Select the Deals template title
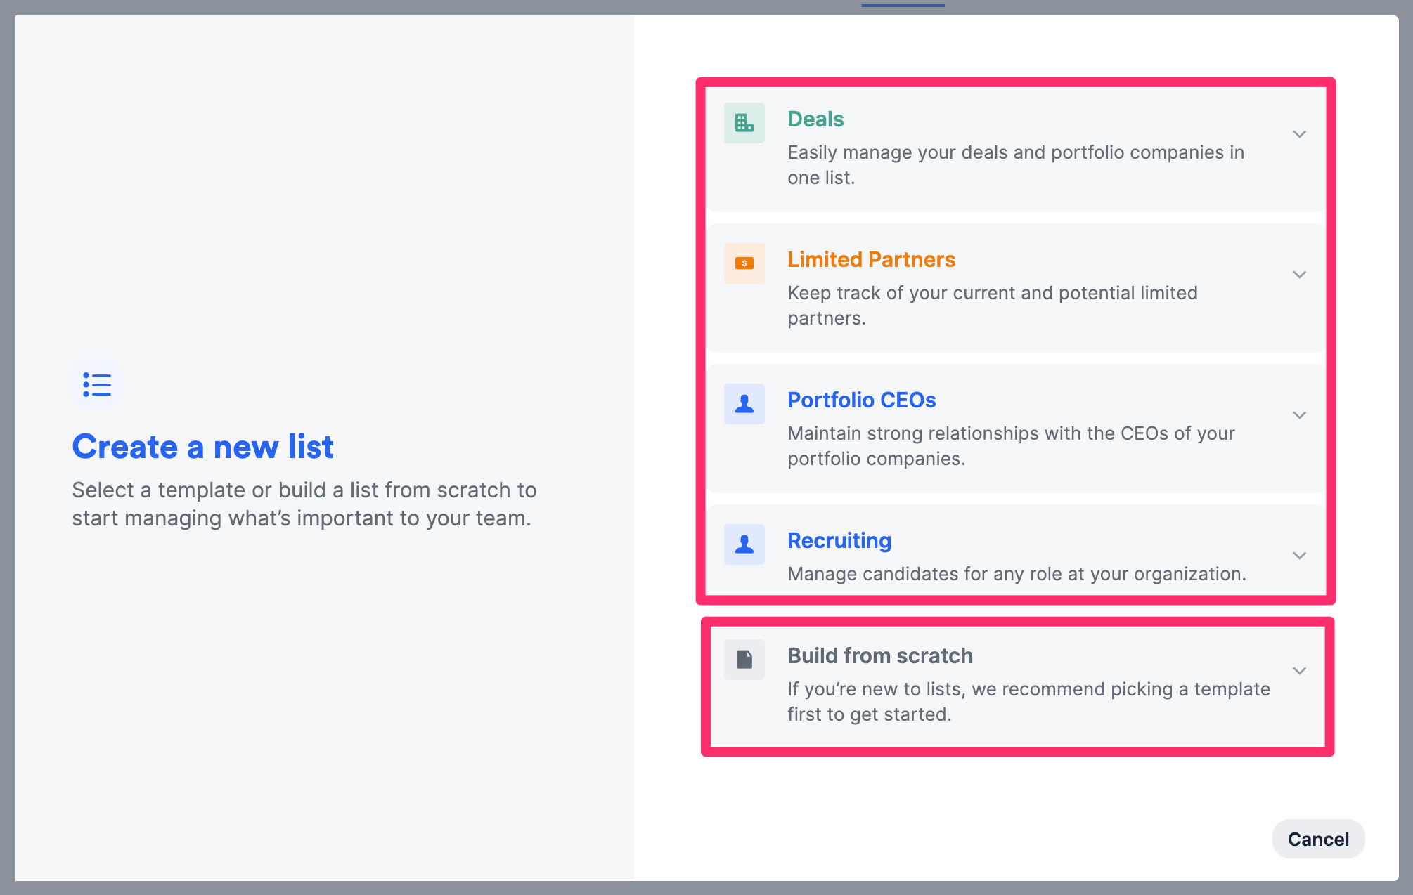Image resolution: width=1413 pixels, height=895 pixels. click(x=815, y=119)
